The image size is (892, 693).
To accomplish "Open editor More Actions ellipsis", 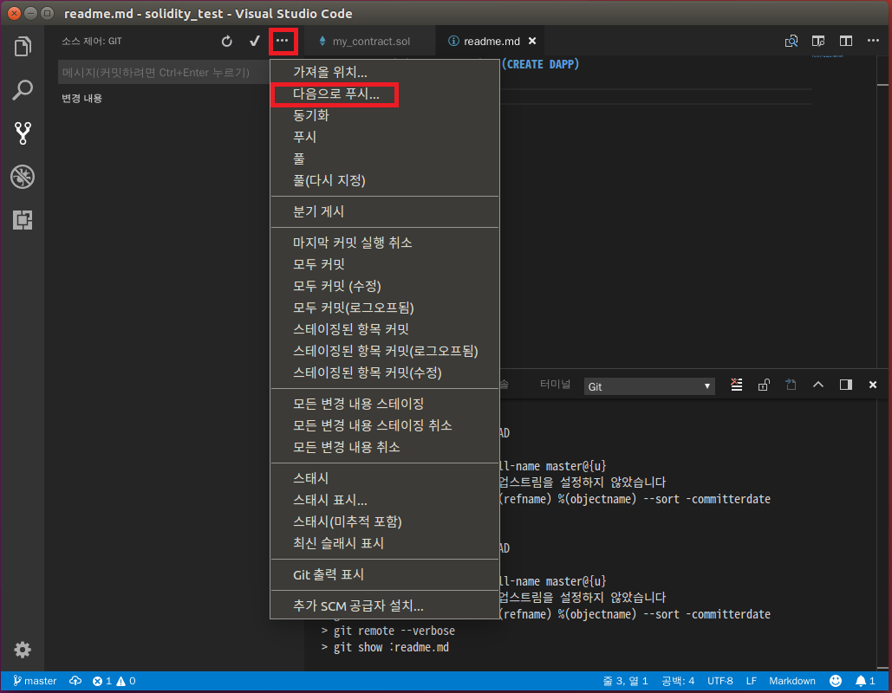I will 873,41.
